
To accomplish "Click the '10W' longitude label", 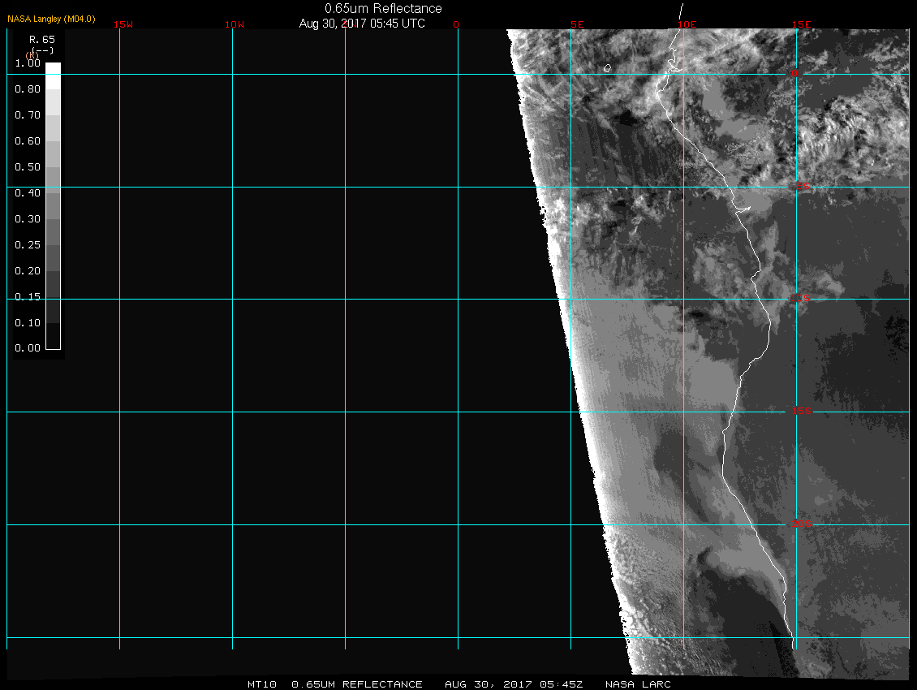I will click(x=235, y=24).
